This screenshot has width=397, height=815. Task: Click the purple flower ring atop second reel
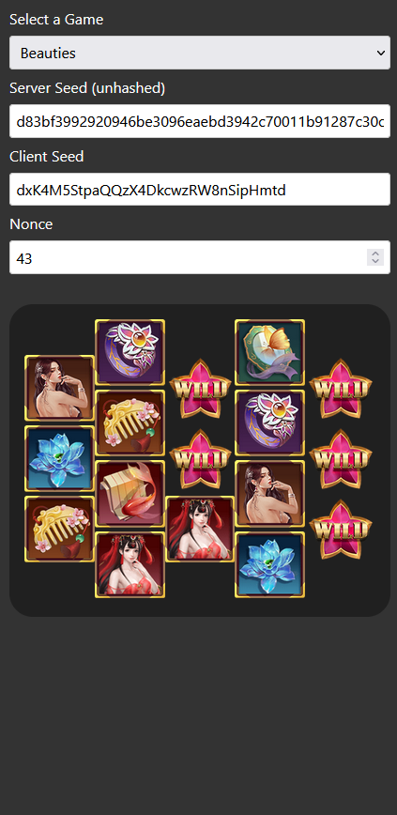[130, 353]
